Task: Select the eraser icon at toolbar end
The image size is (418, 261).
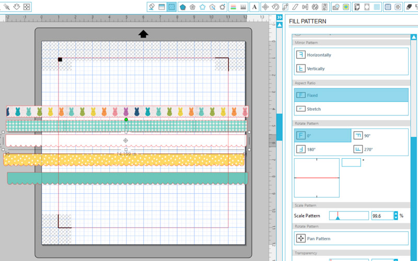Action: coord(409,7)
